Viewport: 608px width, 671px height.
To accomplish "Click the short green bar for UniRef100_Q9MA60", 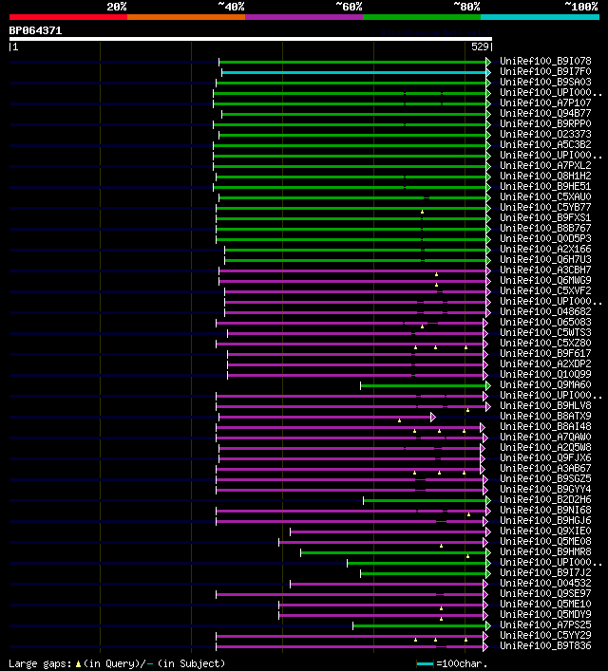I will (x=424, y=386).
